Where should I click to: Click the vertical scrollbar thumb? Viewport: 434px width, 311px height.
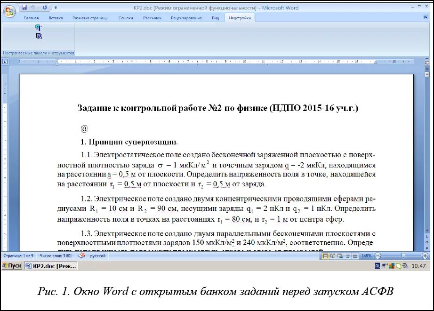tap(426, 74)
